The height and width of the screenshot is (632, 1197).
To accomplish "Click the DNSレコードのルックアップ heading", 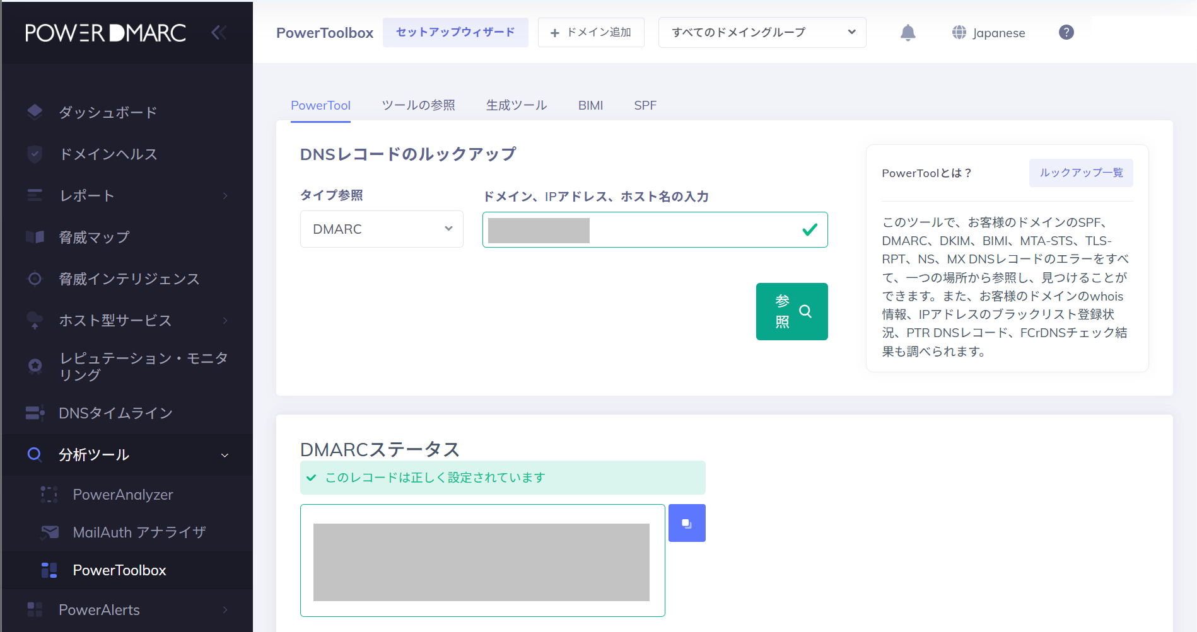I will (408, 154).
